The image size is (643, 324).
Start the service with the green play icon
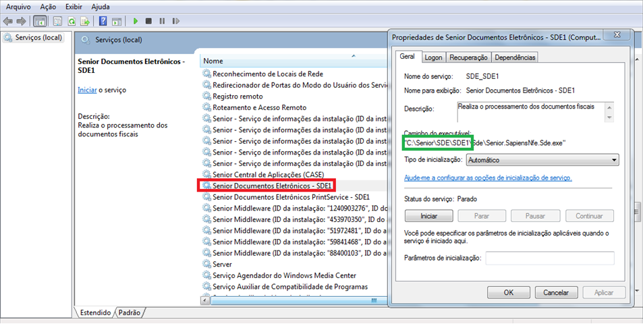click(136, 21)
